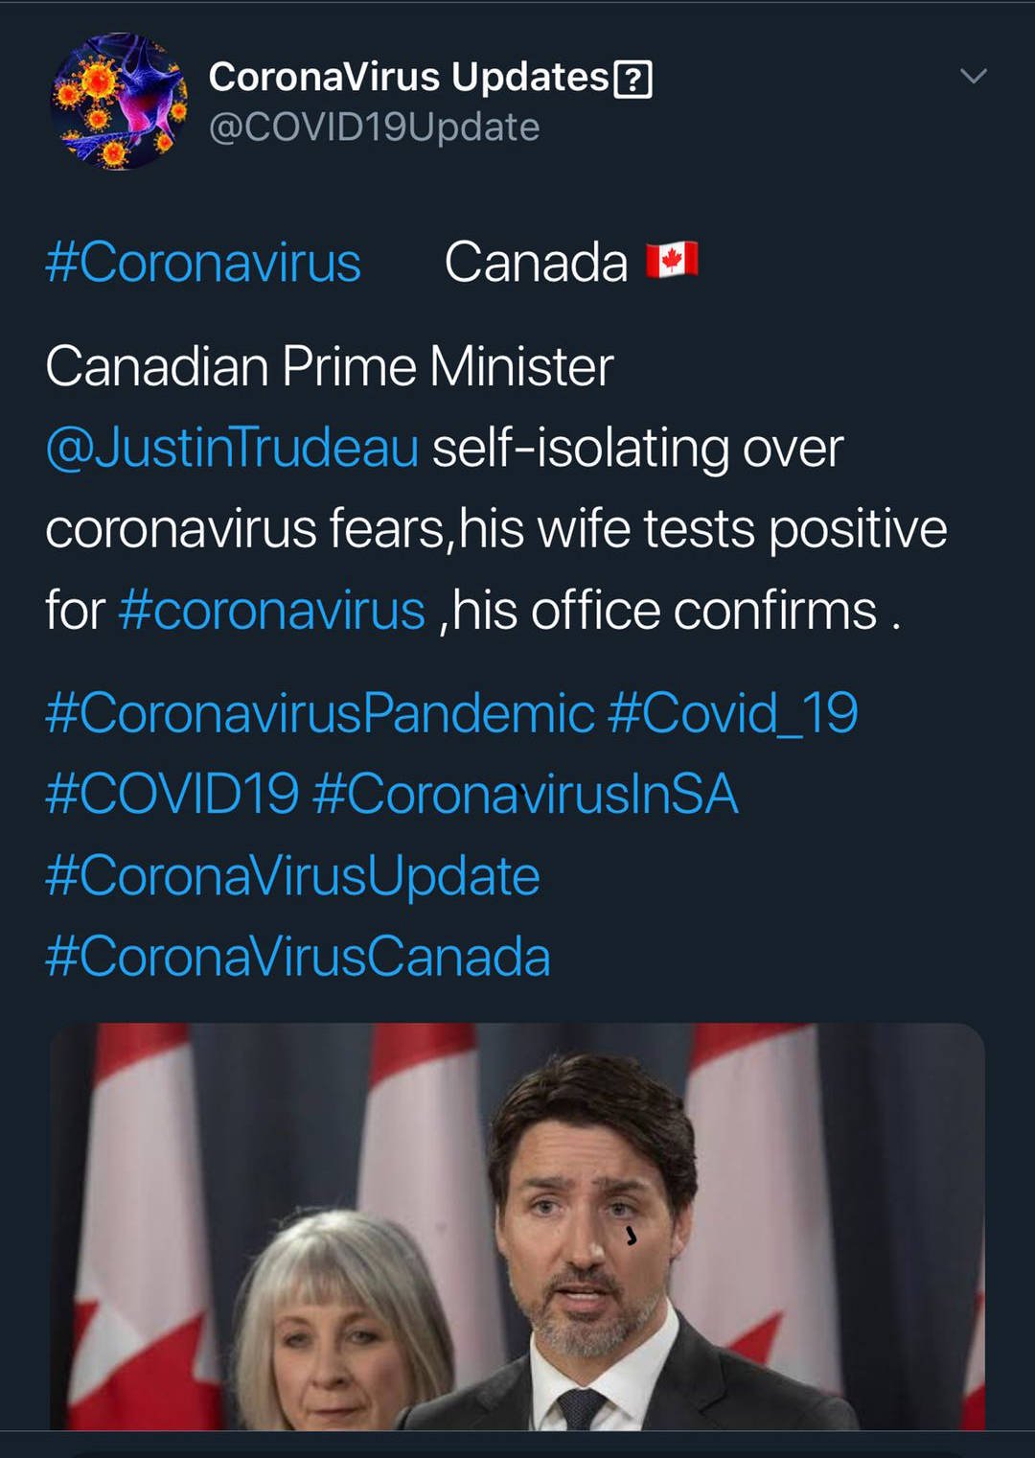
Task: Open the #CoronaVirusUpdate hashtag
Action: point(292,876)
